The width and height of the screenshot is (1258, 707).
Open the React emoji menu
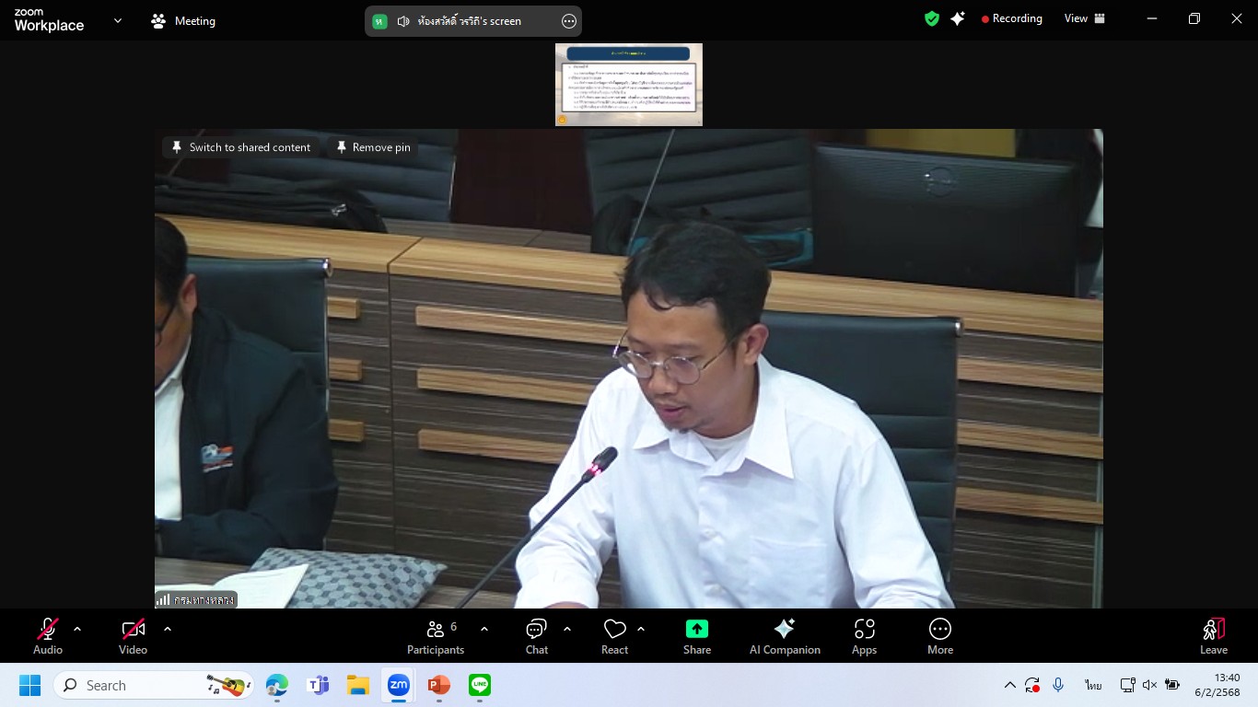coord(614,636)
